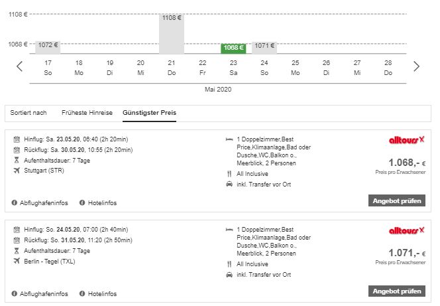Click info icon beside second Abflughafeninfos
Viewport: 440px width, 306px height.
[15, 293]
